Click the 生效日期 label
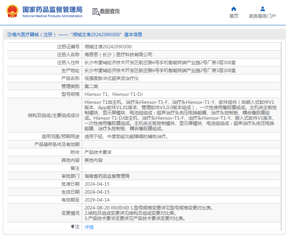 70,192
